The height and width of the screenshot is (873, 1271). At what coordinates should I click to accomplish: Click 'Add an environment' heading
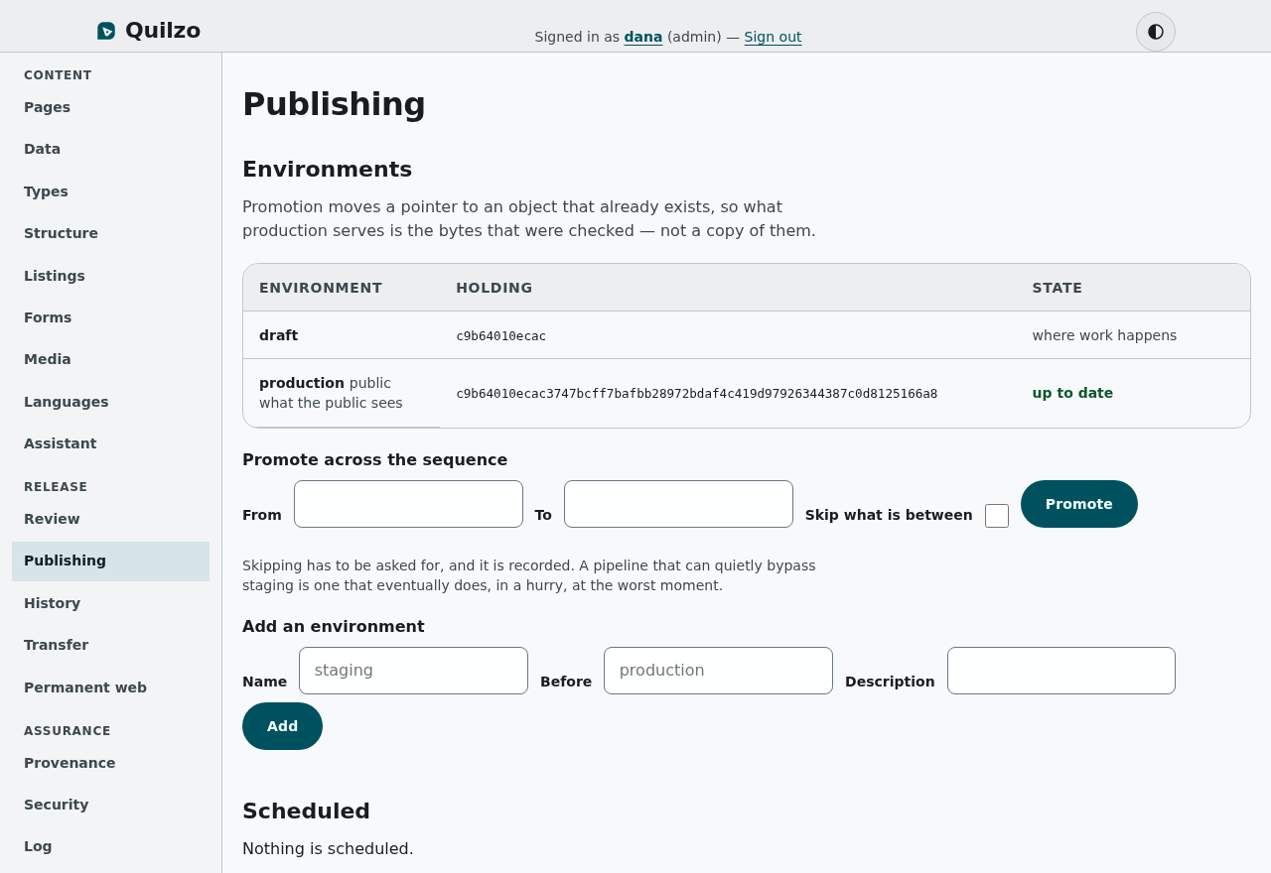click(x=333, y=626)
